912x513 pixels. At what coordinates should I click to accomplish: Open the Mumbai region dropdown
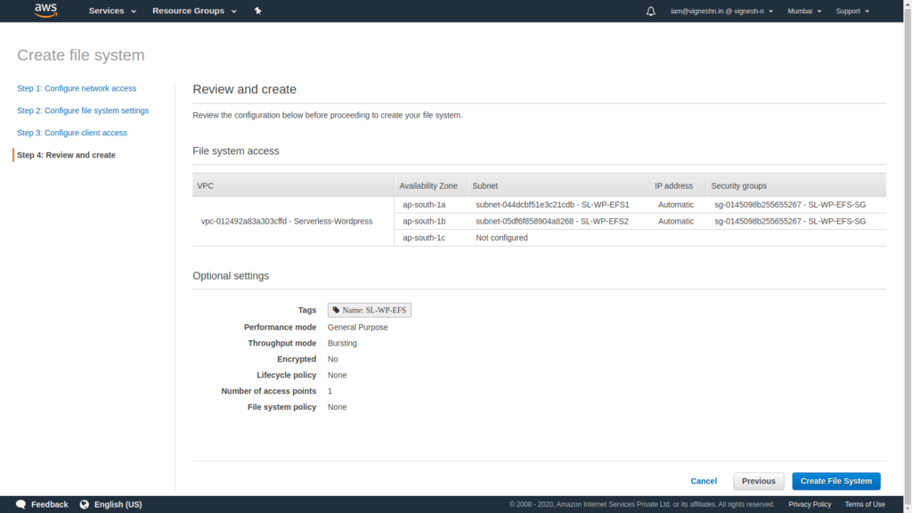tap(804, 11)
